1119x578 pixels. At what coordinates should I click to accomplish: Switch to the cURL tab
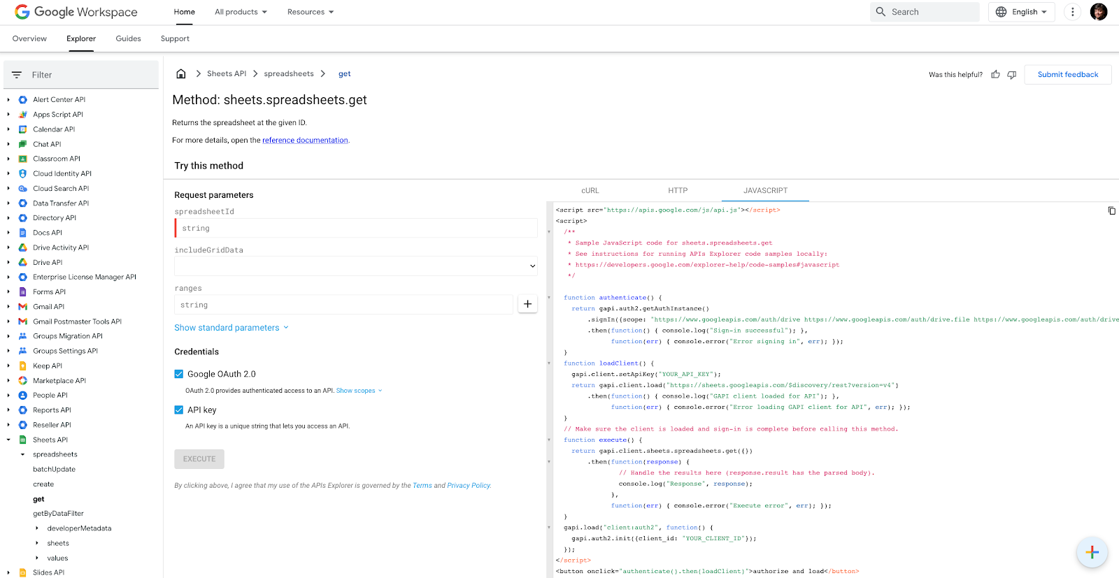[590, 190]
